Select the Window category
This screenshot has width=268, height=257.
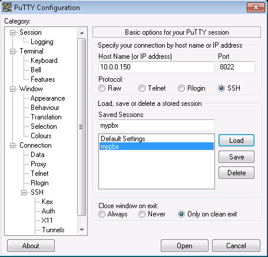(31, 89)
